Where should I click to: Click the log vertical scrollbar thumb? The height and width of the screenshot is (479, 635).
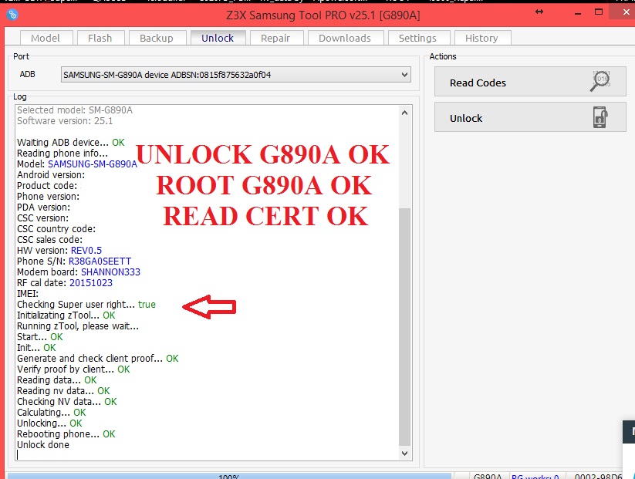404,326
